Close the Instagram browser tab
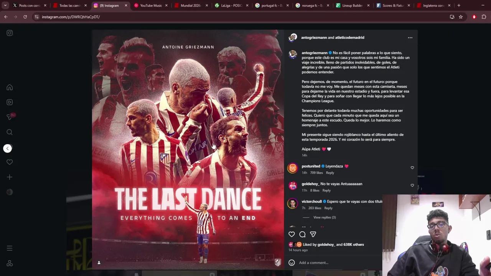491x276 pixels. [x=126, y=5]
